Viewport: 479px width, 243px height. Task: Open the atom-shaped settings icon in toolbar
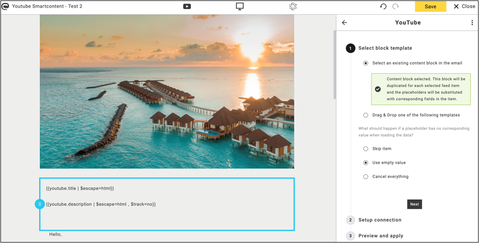pos(292,7)
